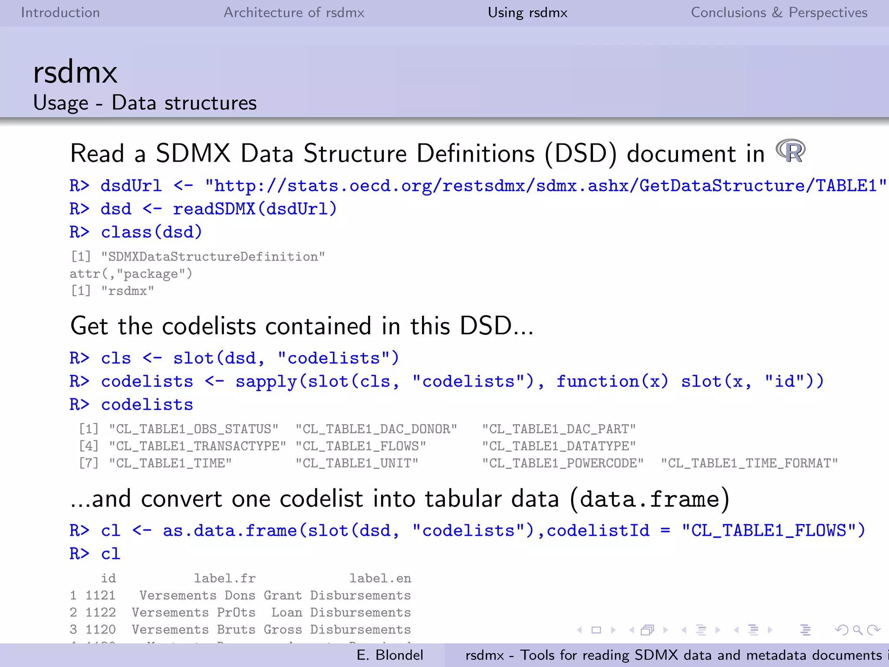
Task: Go to next section arrow
Action: 770,630
